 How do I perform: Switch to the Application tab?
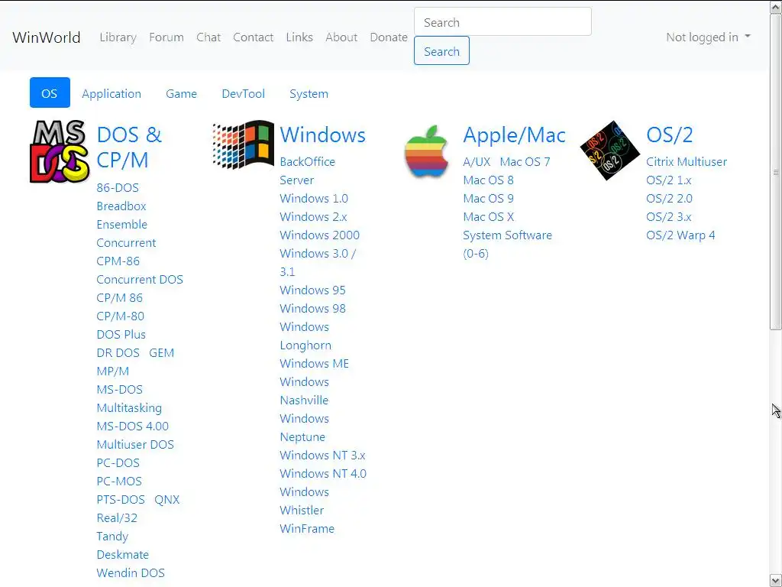(111, 93)
